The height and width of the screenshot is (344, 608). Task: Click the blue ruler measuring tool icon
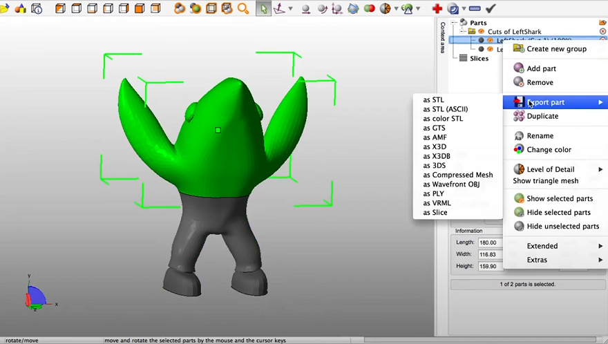[475, 8]
